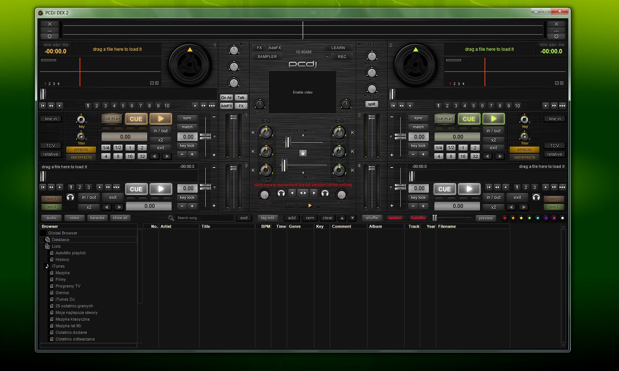Click the red color dot in browser toolbar
Screen dimensions: 619x371
tap(505, 218)
